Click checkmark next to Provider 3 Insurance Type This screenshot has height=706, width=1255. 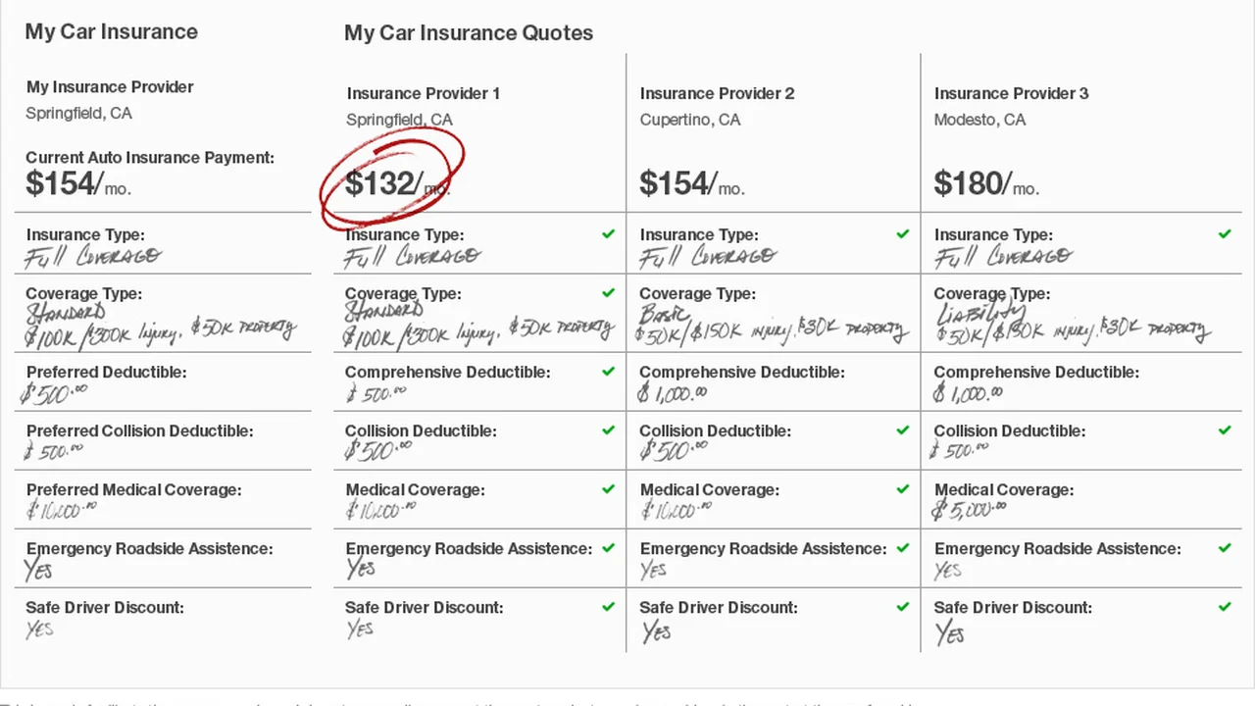[1224, 234]
